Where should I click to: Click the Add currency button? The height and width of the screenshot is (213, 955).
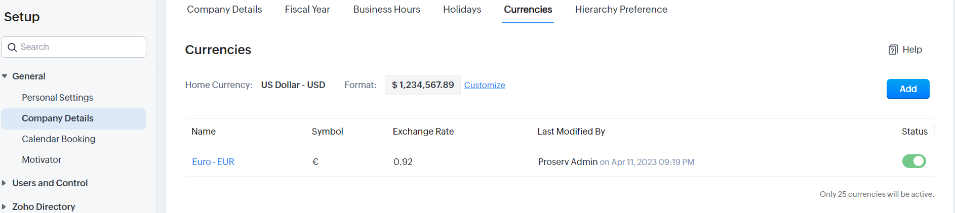coord(908,89)
